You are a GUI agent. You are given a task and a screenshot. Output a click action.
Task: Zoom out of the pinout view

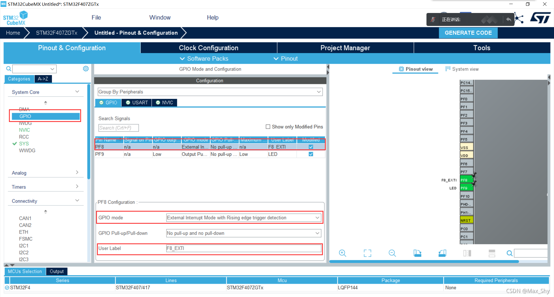pyautogui.click(x=392, y=253)
